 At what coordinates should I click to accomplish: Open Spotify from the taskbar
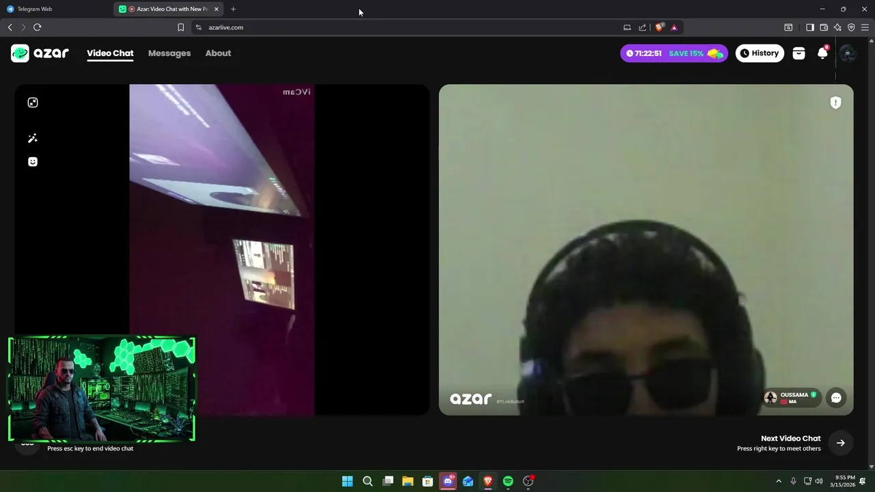pyautogui.click(x=508, y=481)
